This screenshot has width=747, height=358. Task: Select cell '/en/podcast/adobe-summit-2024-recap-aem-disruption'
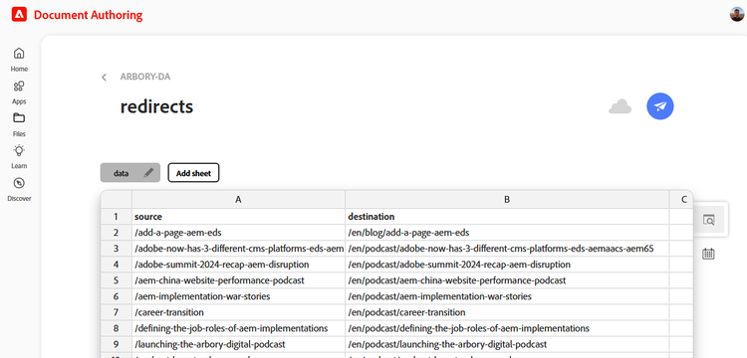507,265
